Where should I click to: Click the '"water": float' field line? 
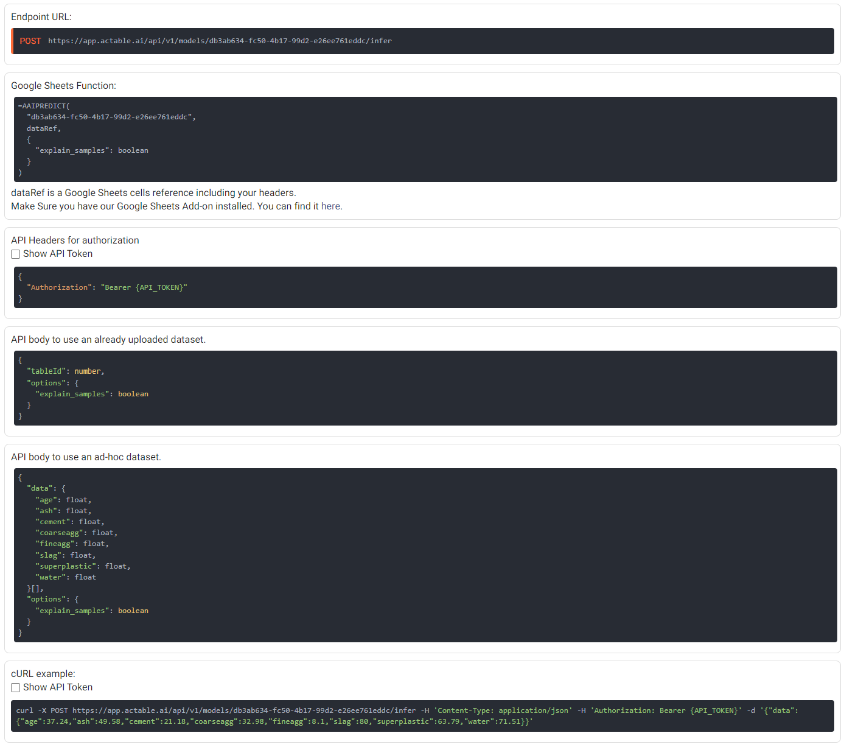click(x=66, y=577)
